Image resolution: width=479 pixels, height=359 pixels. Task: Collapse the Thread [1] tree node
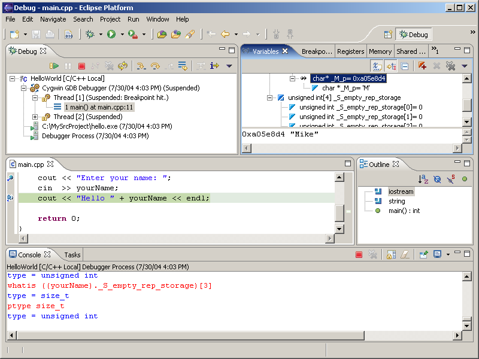35,98
